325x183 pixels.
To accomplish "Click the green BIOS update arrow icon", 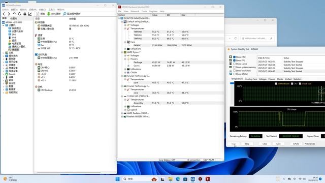I will pos(49,14).
